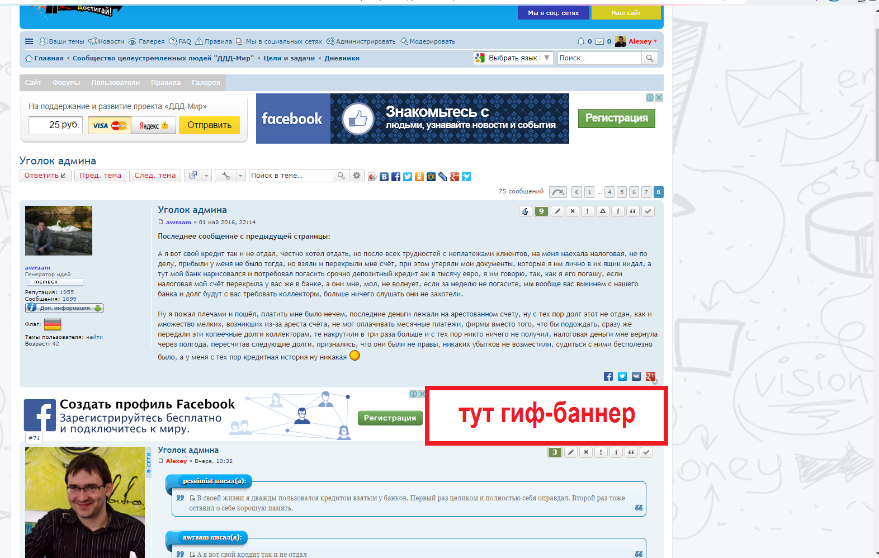This screenshot has width=879, height=558.
Task: Open private messages envelope icon
Action: (x=599, y=41)
